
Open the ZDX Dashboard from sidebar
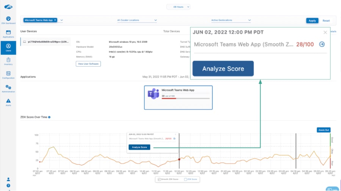8,20
